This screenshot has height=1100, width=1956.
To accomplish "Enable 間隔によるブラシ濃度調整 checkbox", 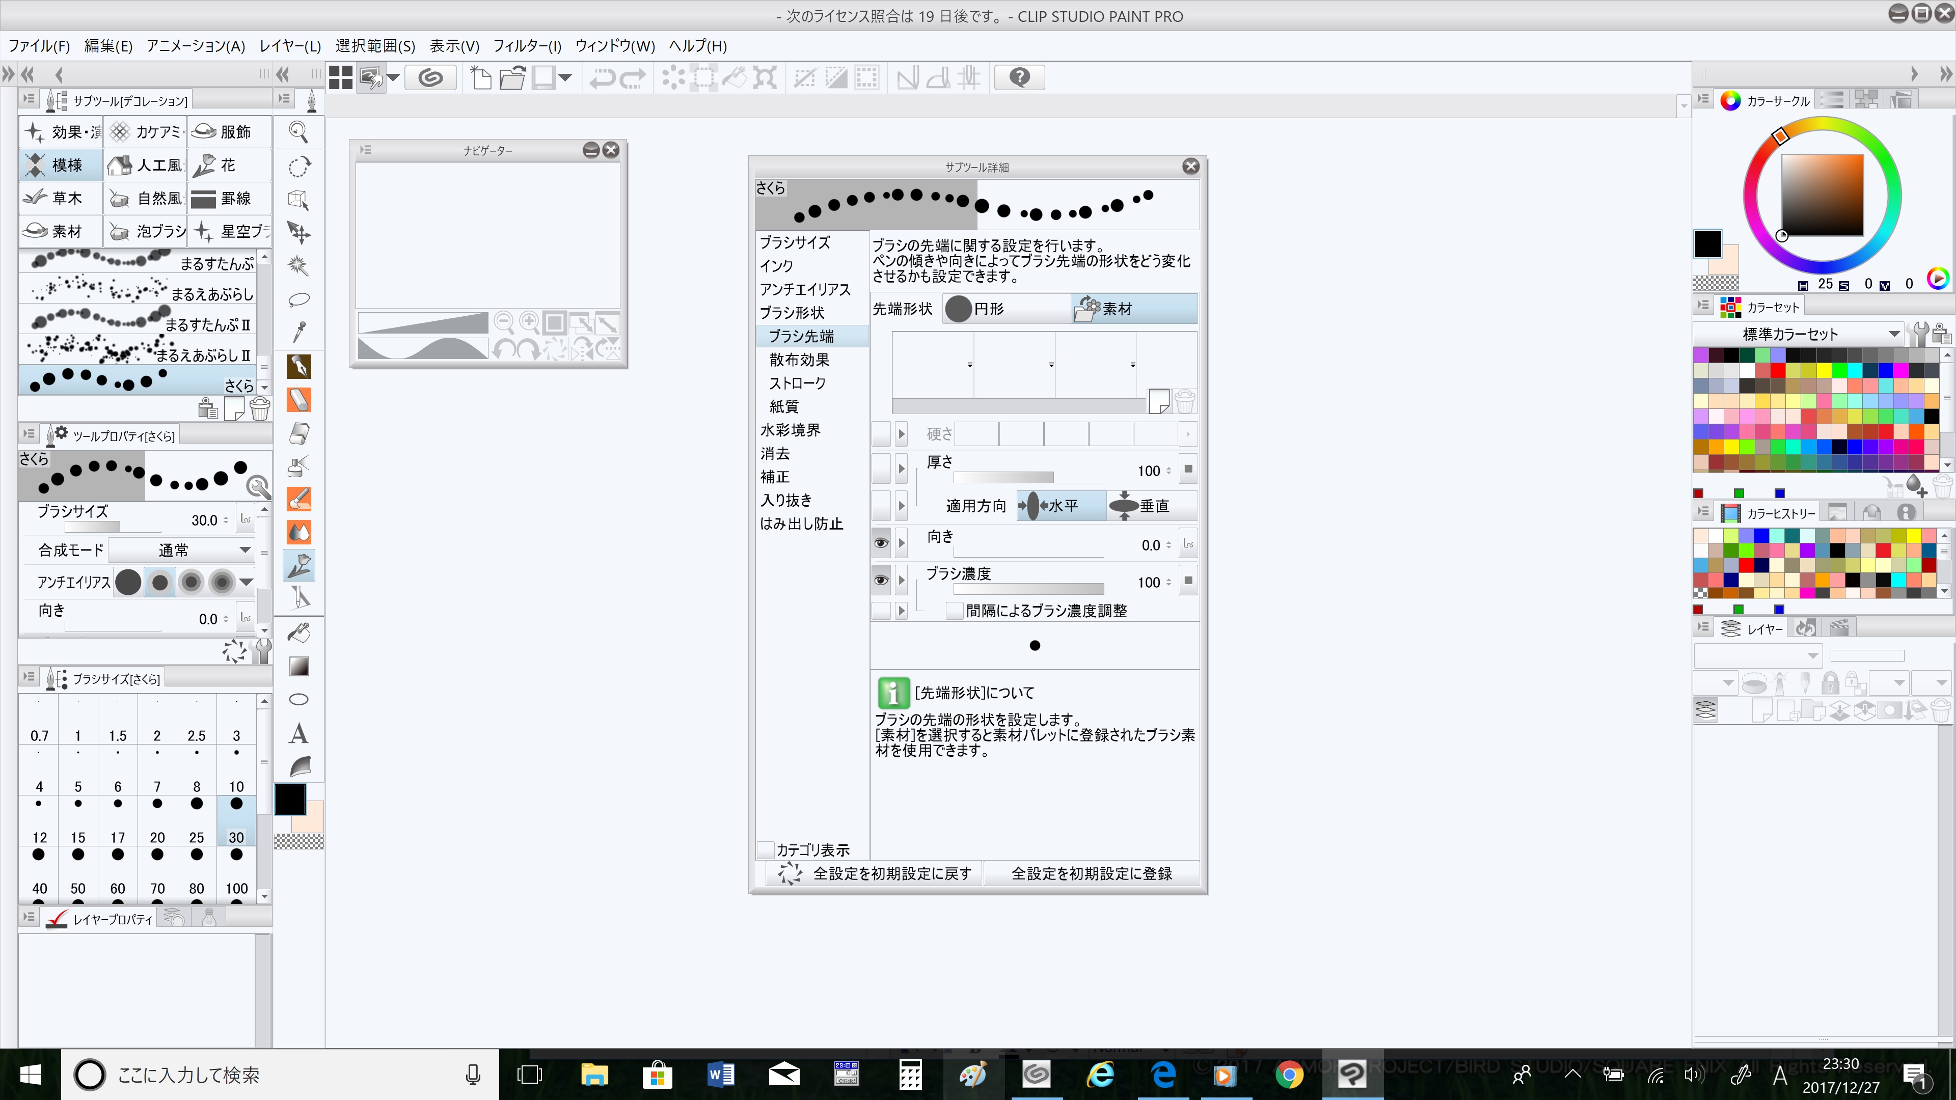I will click(955, 611).
